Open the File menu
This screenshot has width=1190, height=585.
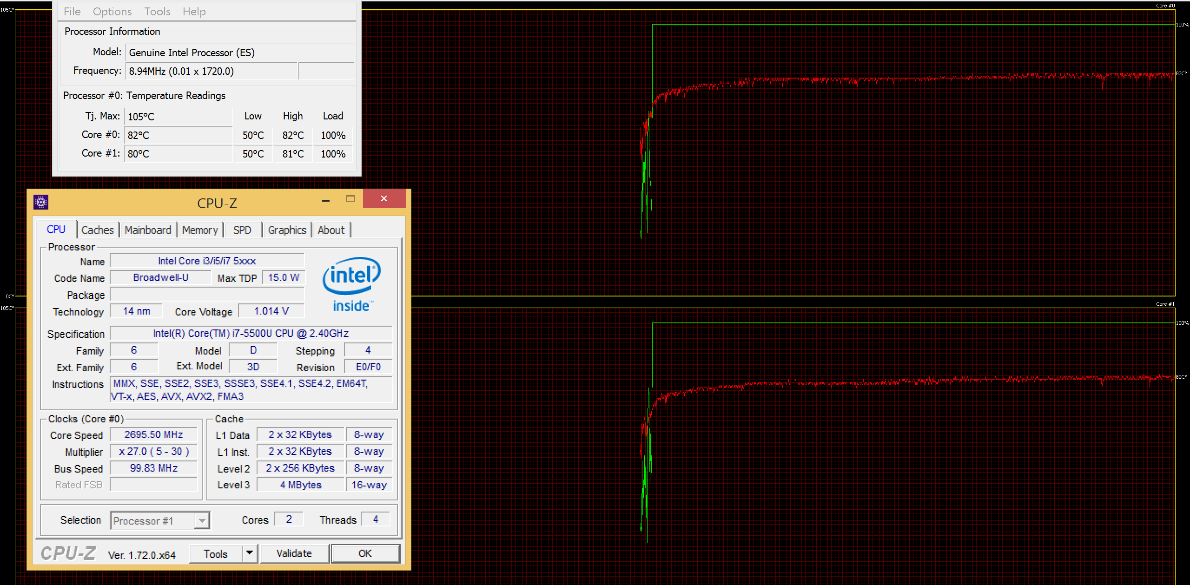pyautogui.click(x=72, y=12)
